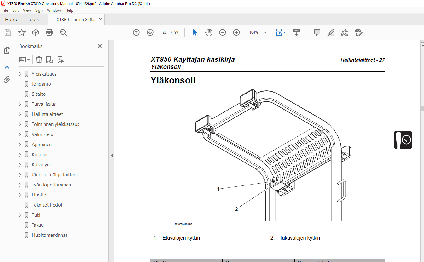
Task: Open the Sign menu
Action: [x=39, y=10]
